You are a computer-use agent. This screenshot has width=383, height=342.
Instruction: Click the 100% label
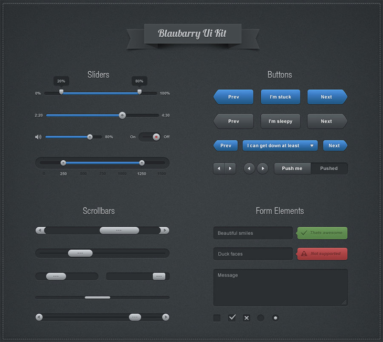[x=165, y=93]
